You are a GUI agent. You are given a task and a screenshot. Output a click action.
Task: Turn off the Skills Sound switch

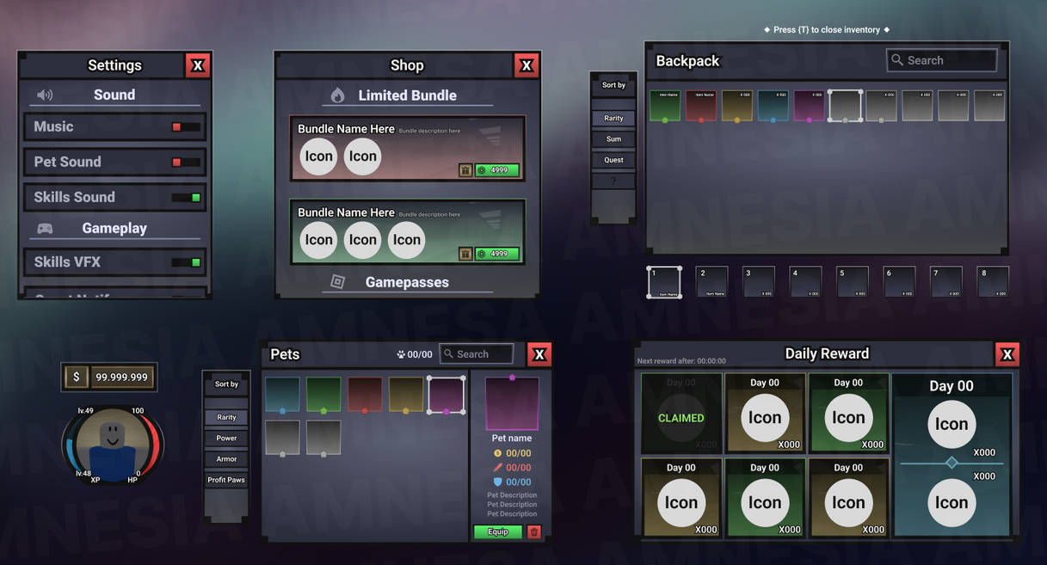pos(186,197)
